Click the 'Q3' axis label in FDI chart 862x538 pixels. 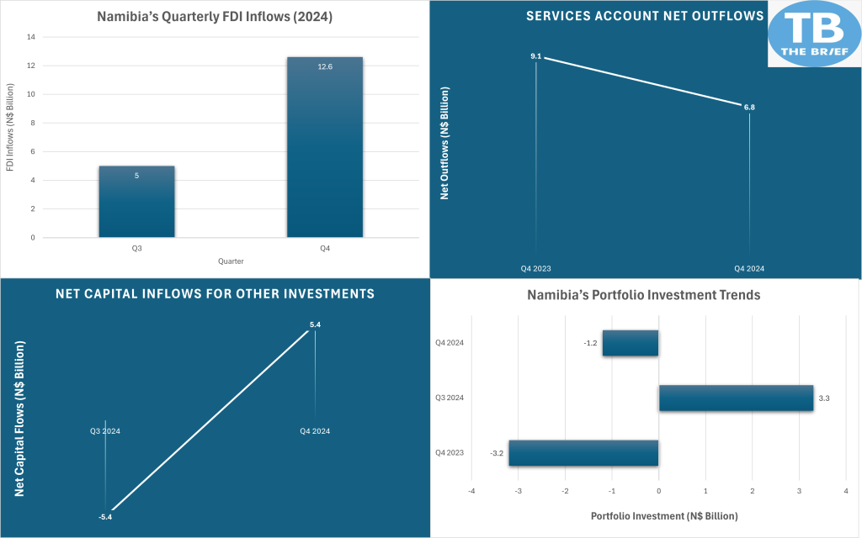coord(137,248)
